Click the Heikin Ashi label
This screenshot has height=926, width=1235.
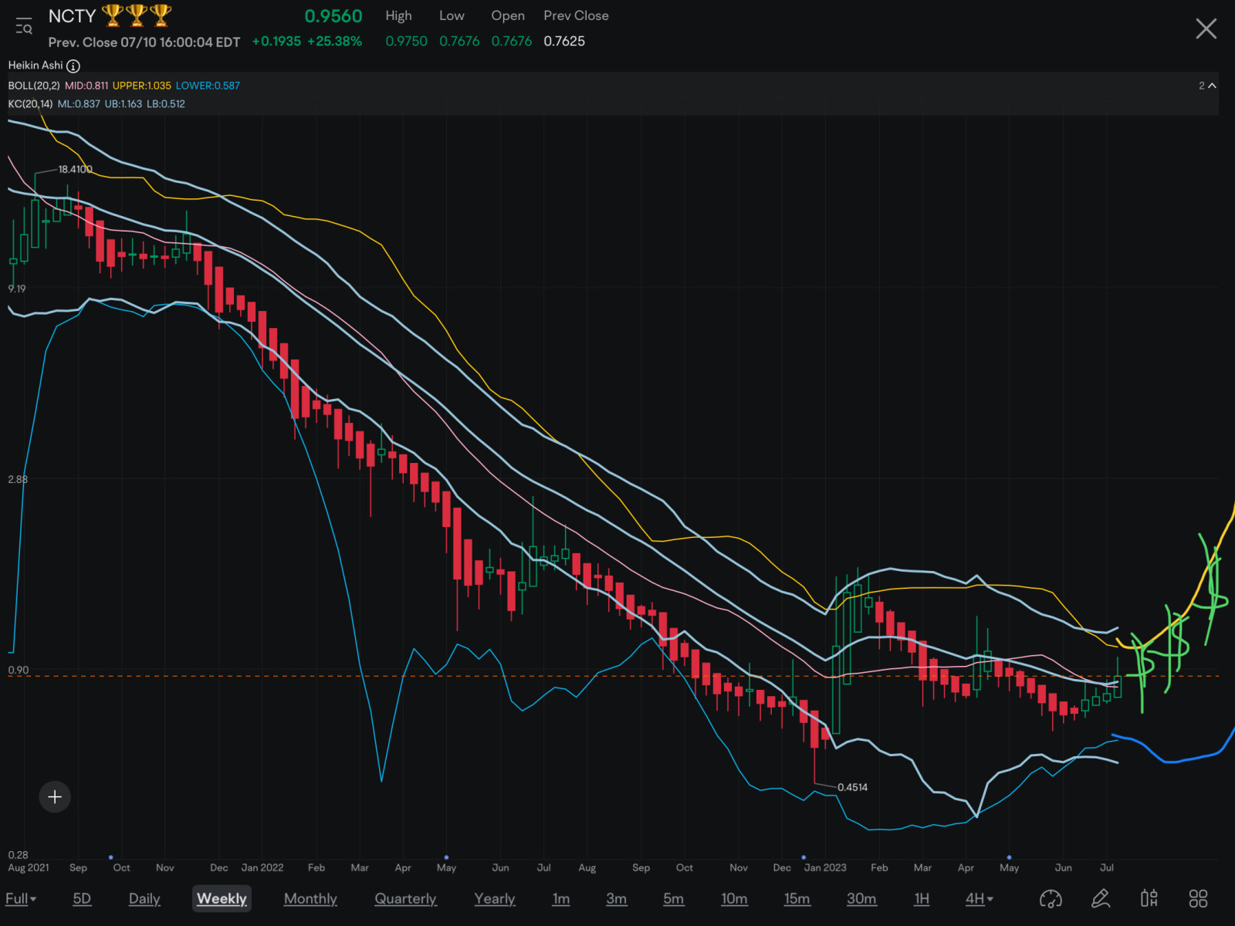36,66
